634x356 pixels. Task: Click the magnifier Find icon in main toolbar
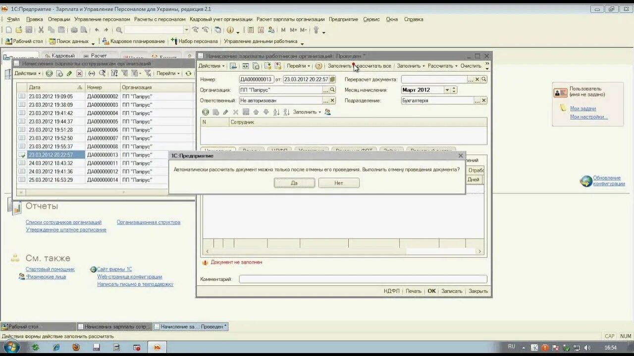click(119, 30)
